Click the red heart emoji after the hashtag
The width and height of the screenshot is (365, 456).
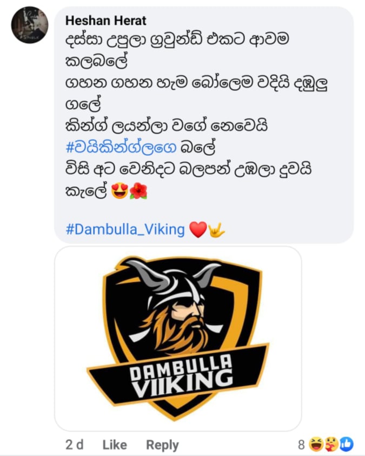click(198, 229)
